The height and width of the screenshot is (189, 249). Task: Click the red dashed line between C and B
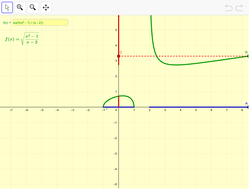[183, 56]
